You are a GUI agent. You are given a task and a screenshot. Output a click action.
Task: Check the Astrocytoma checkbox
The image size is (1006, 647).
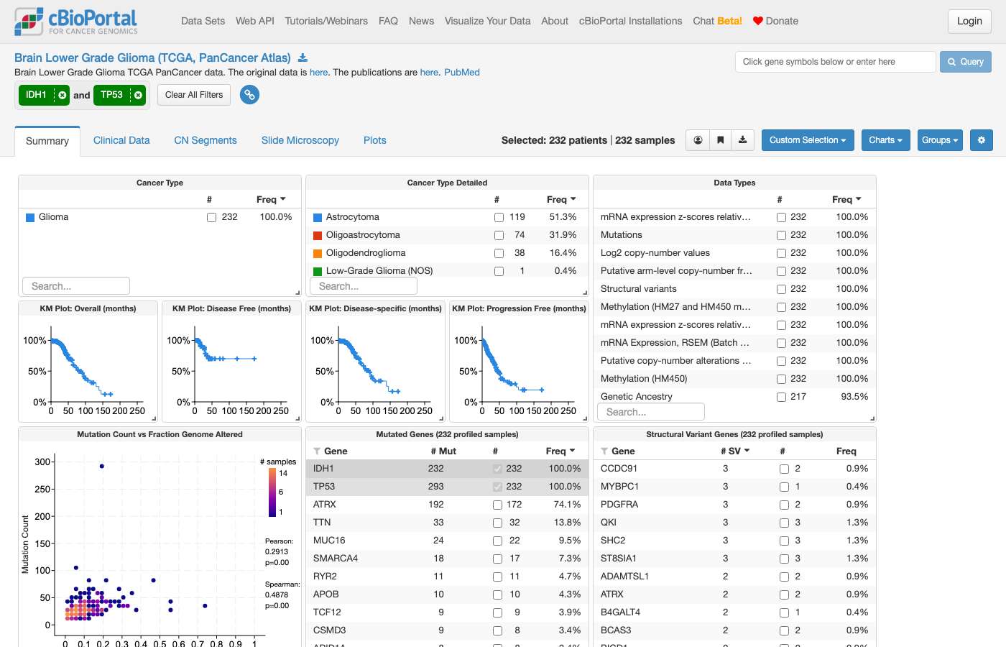(499, 217)
